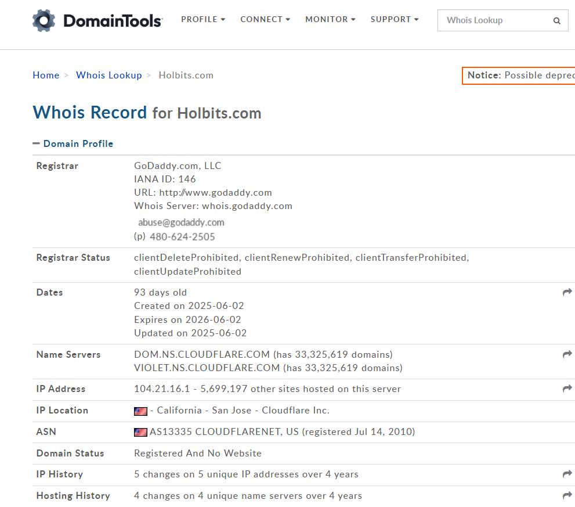Select Whois Server: whois.godaddy.com text
Viewport: 575px width, 507px height.
point(213,206)
